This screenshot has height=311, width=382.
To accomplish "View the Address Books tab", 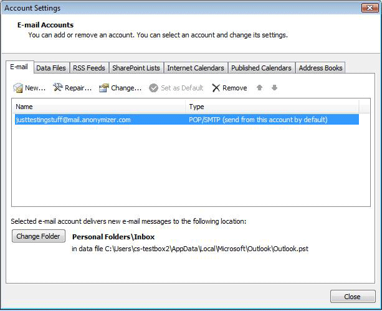I will tap(320, 68).
